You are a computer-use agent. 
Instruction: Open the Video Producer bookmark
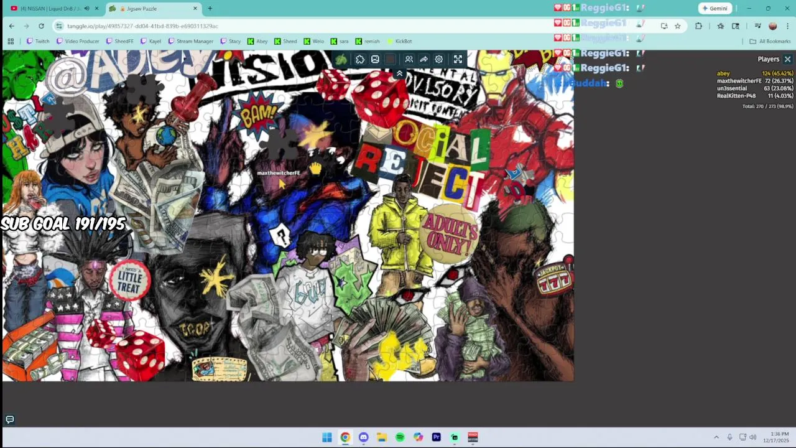(78, 41)
